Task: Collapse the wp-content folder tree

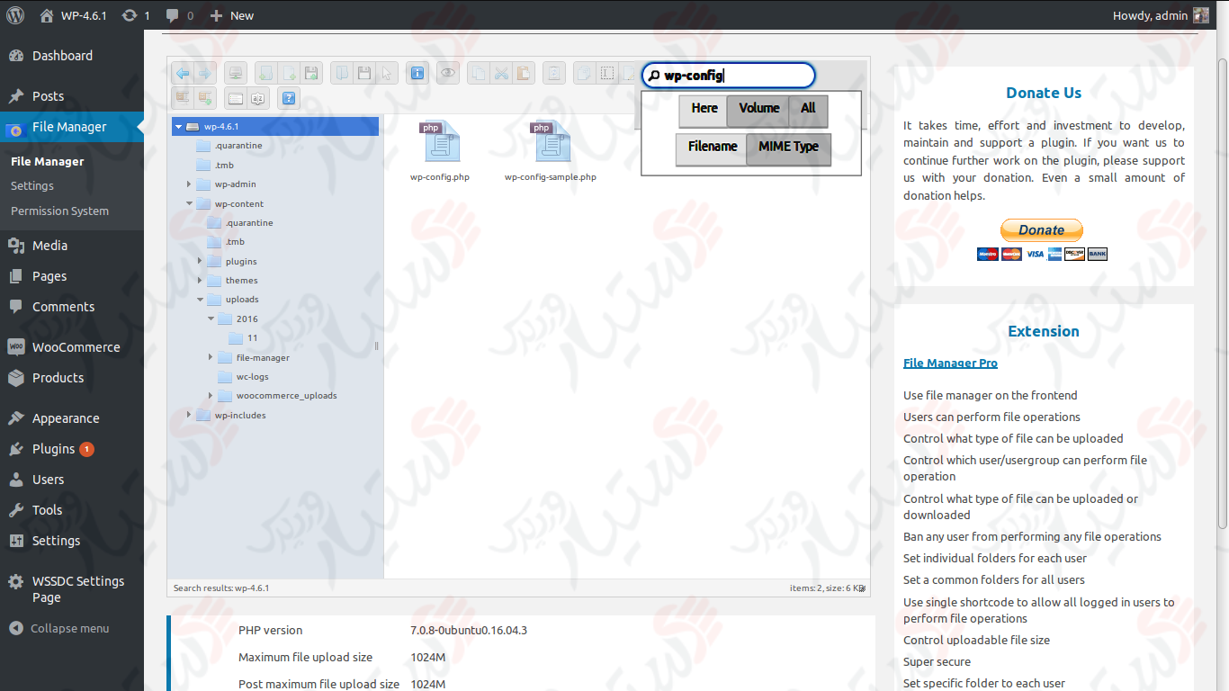Action: pyautogui.click(x=189, y=203)
